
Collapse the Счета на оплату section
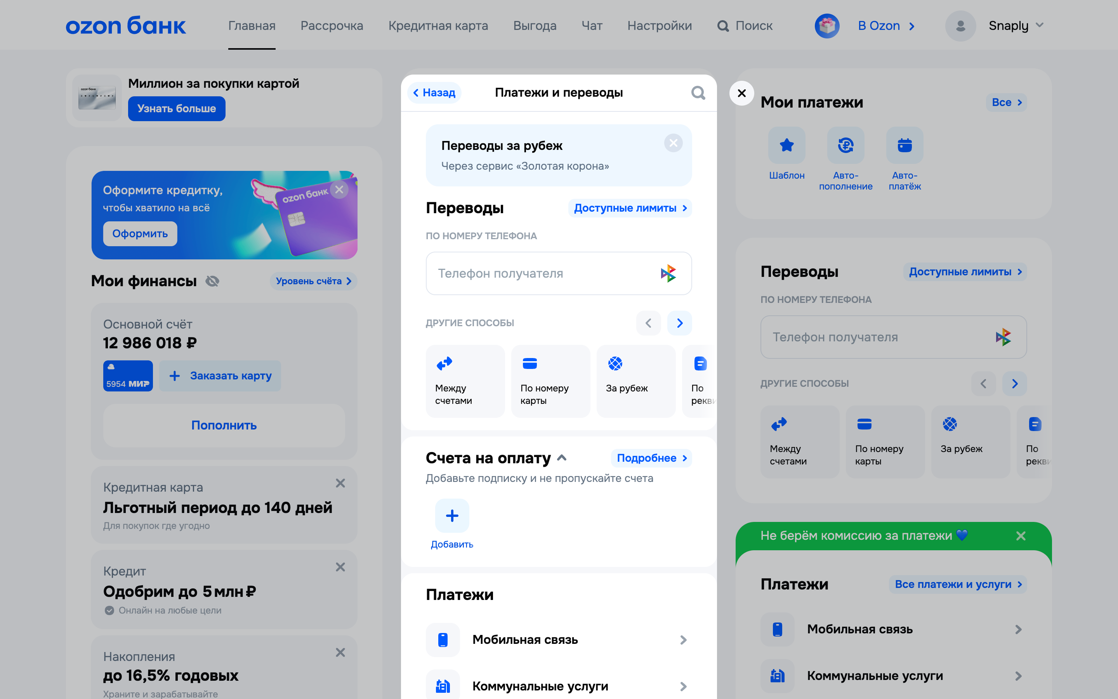(x=562, y=458)
